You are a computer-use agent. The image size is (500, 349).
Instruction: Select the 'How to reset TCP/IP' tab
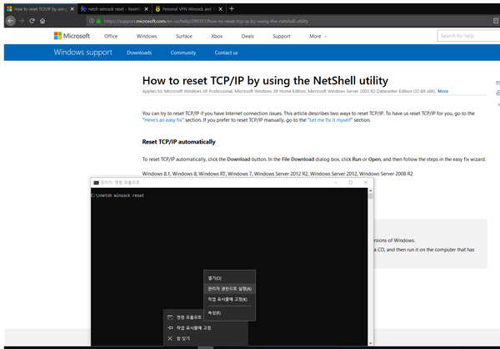pos(41,9)
